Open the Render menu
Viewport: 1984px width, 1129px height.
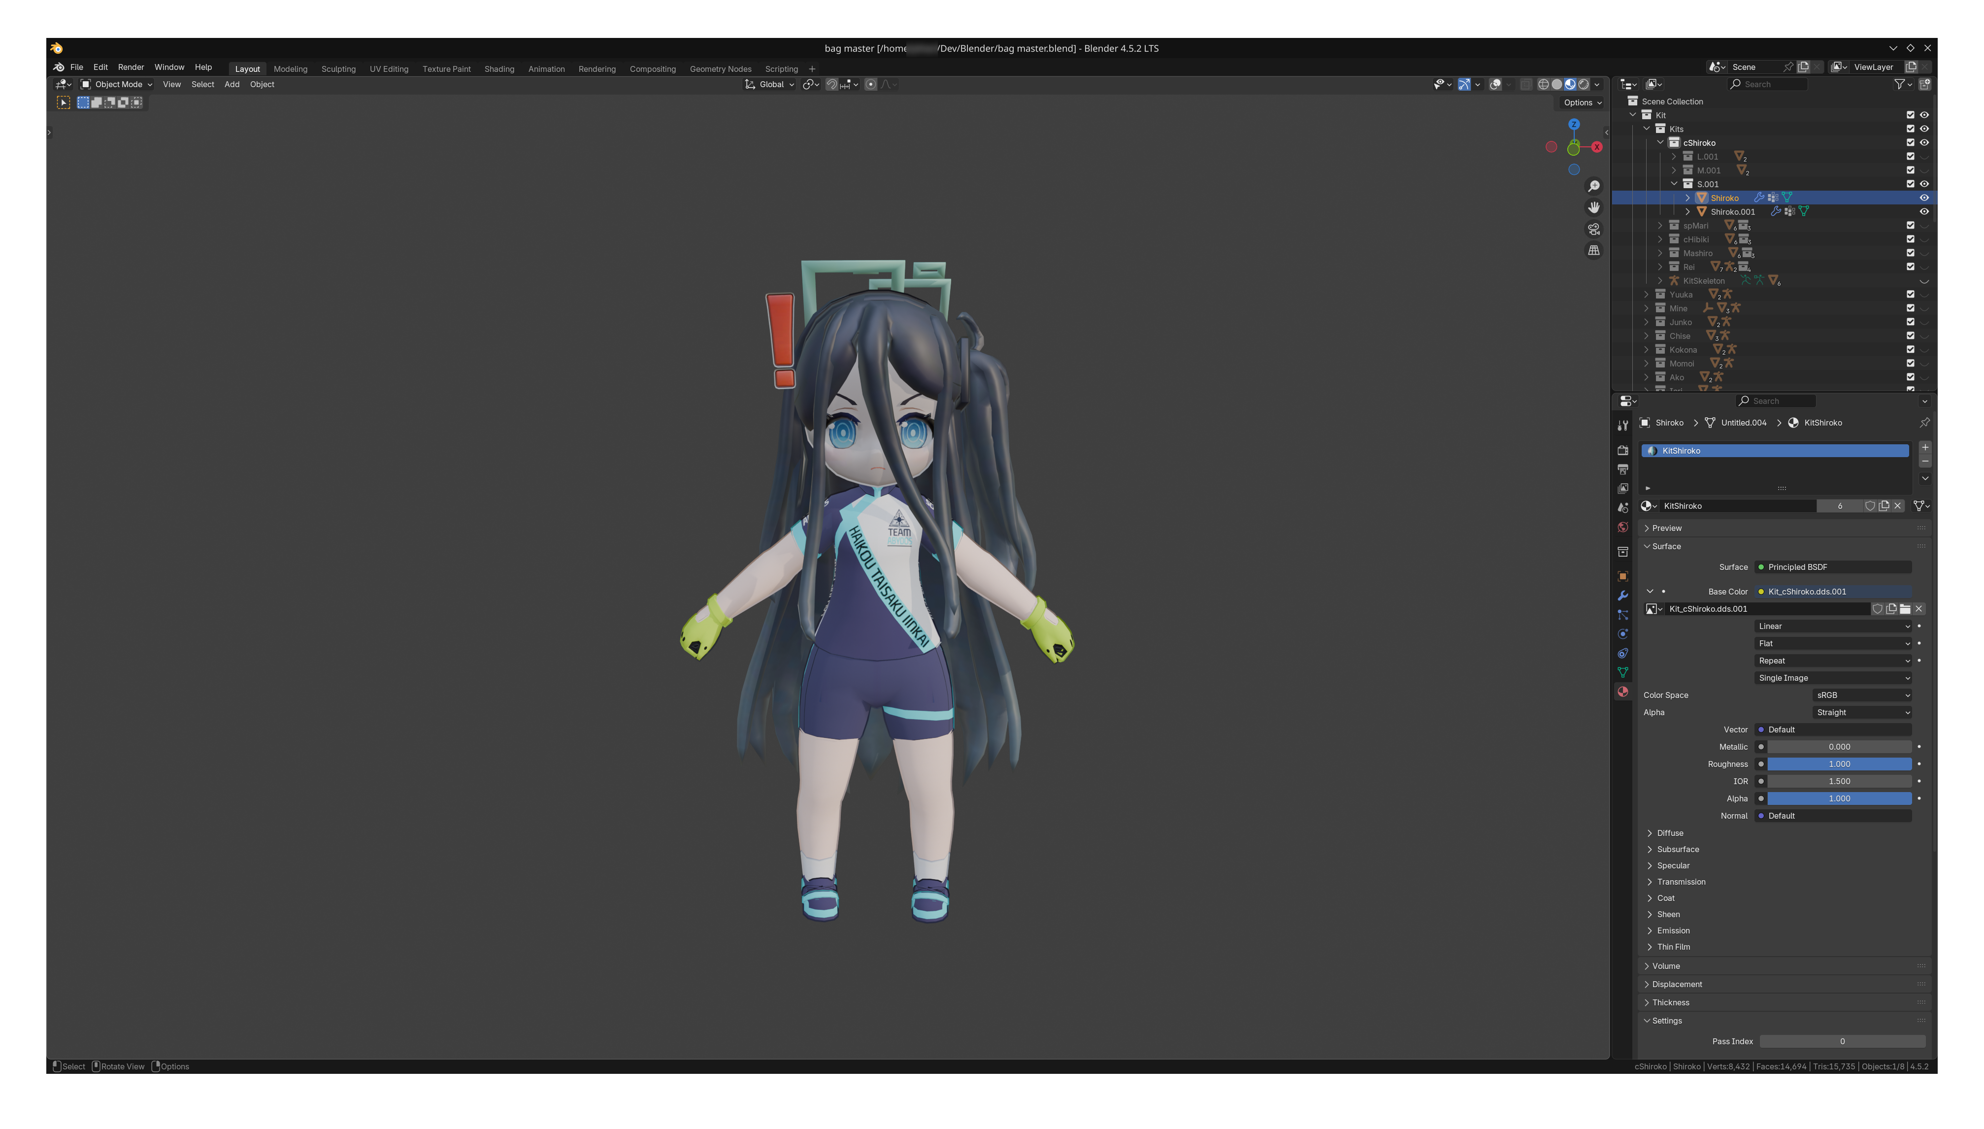[130, 67]
